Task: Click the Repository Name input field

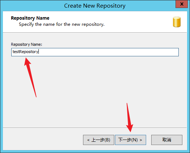Action: click(x=95, y=52)
